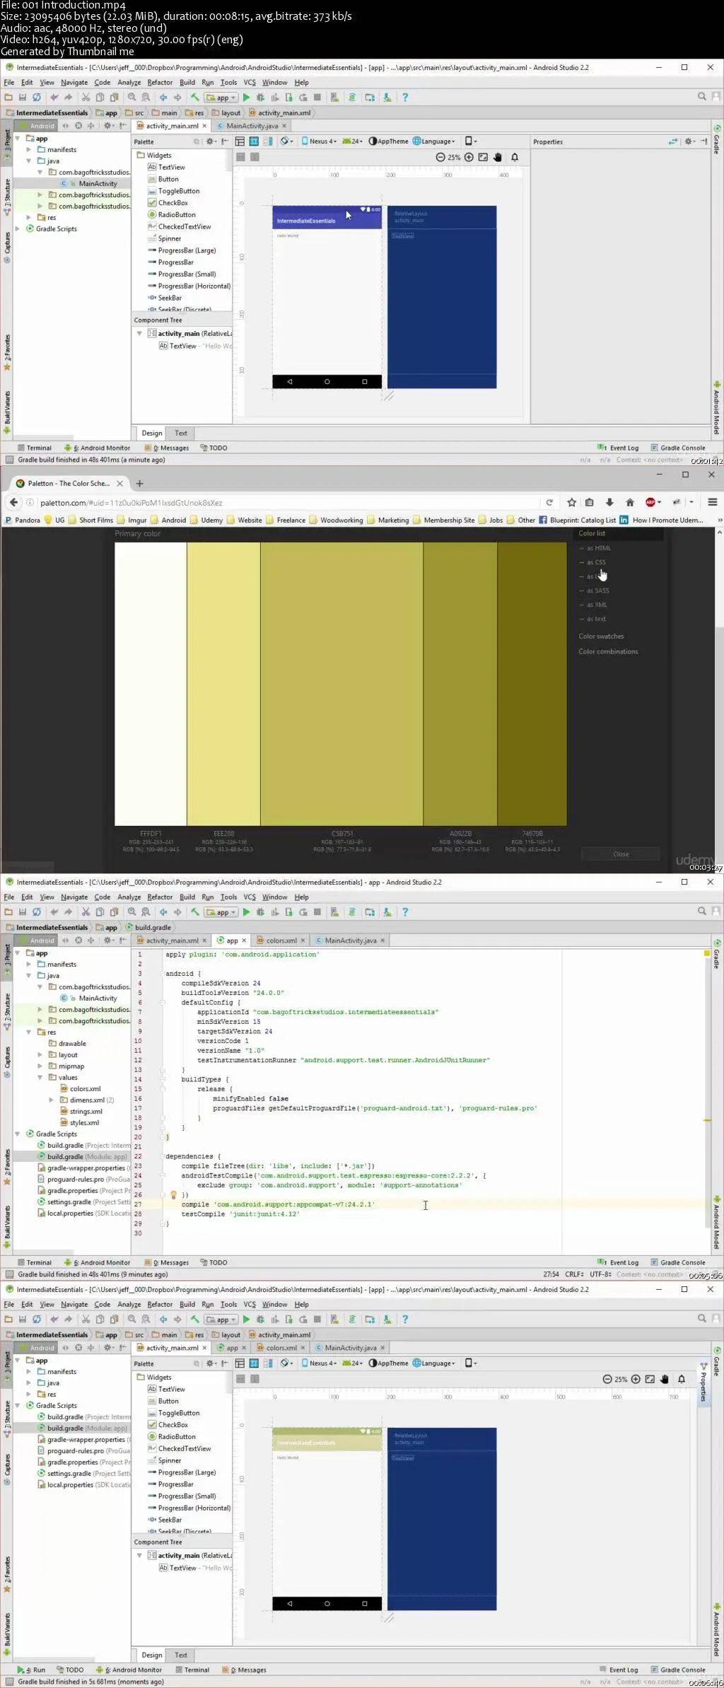Select the Paletton browser tab

coord(68,484)
